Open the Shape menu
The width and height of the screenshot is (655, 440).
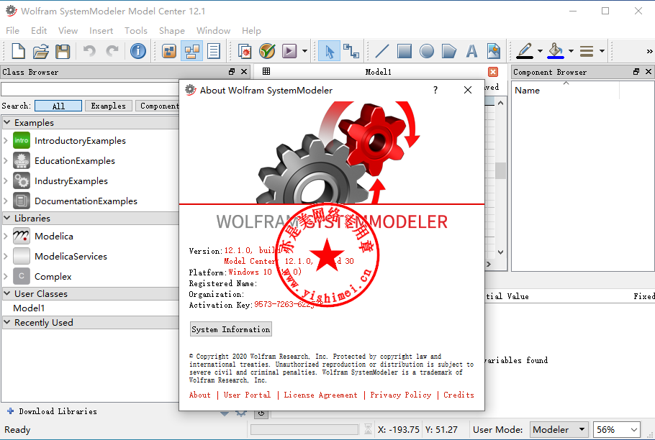pyautogui.click(x=172, y=30)
